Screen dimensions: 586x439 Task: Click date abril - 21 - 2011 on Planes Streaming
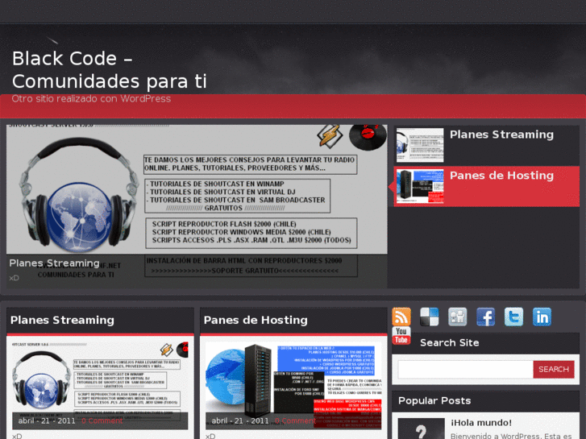point(47,420)
